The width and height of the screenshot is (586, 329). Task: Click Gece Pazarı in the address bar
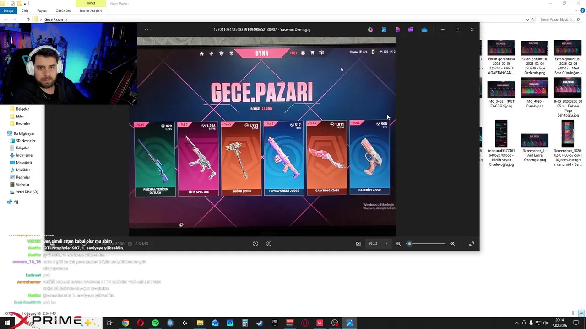click(54, 20)
